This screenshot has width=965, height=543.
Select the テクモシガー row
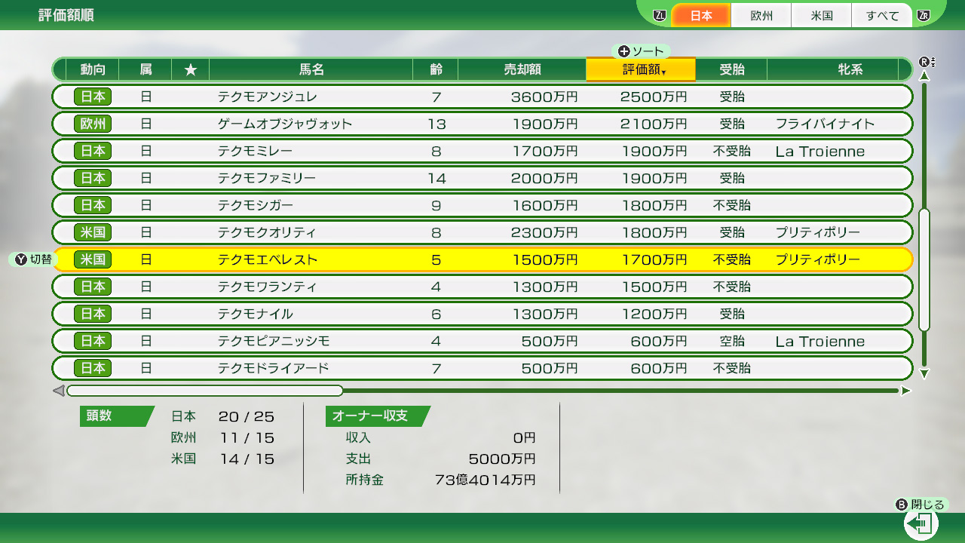[x=482, y=205]
